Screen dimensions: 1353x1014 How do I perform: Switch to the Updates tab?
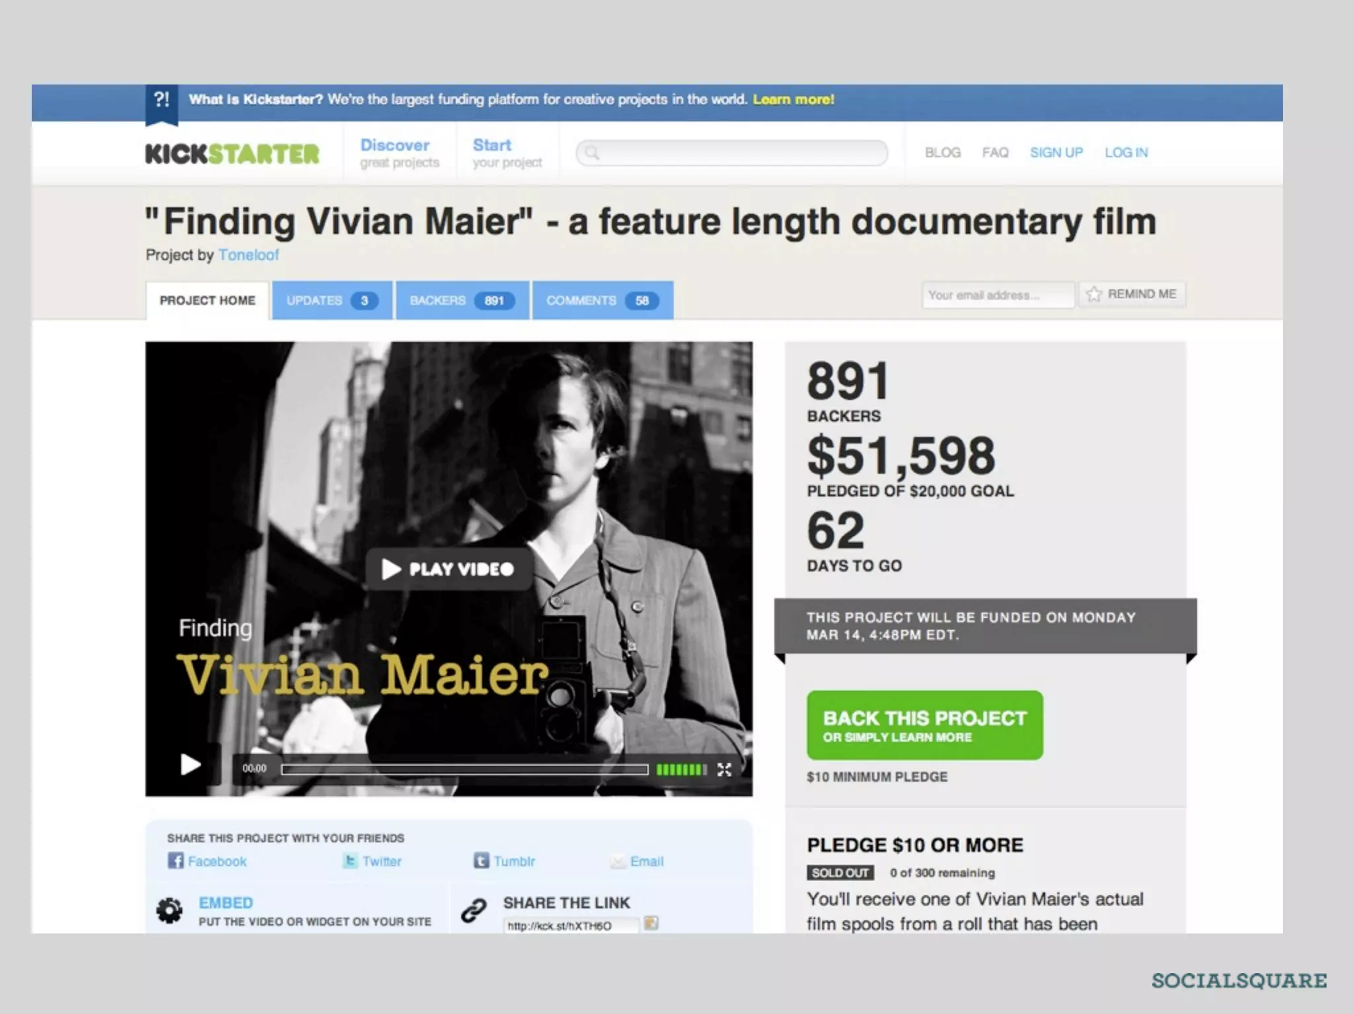pos(332,300)
